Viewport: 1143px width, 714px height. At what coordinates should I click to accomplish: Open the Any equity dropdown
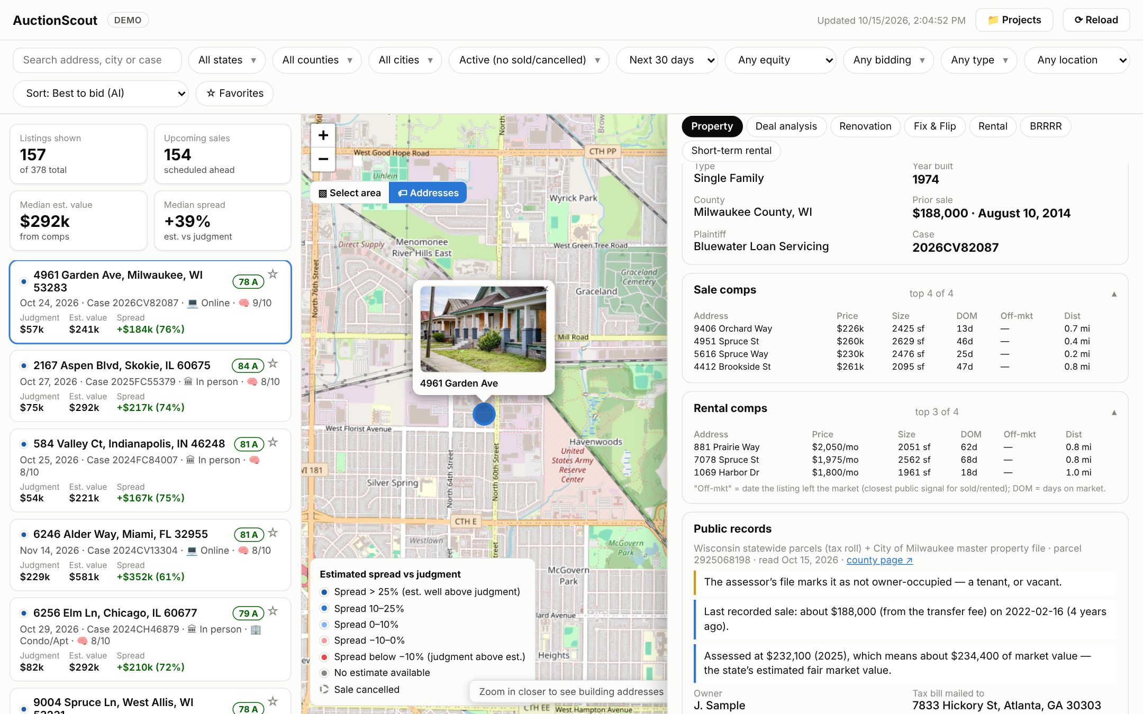(x=781, y=60)
